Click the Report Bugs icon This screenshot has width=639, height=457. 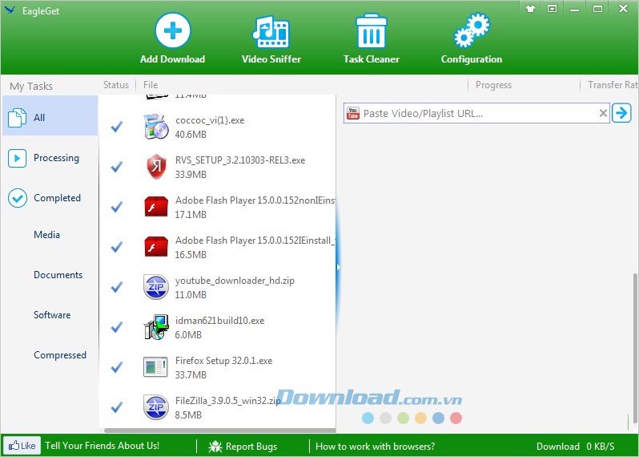[215, 447]
